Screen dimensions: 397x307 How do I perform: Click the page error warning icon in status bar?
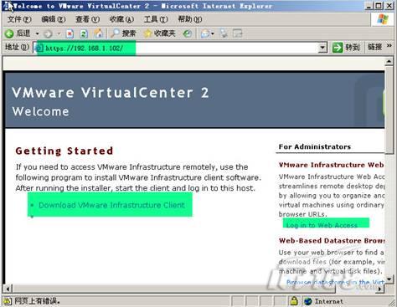(x=8, y=301)
